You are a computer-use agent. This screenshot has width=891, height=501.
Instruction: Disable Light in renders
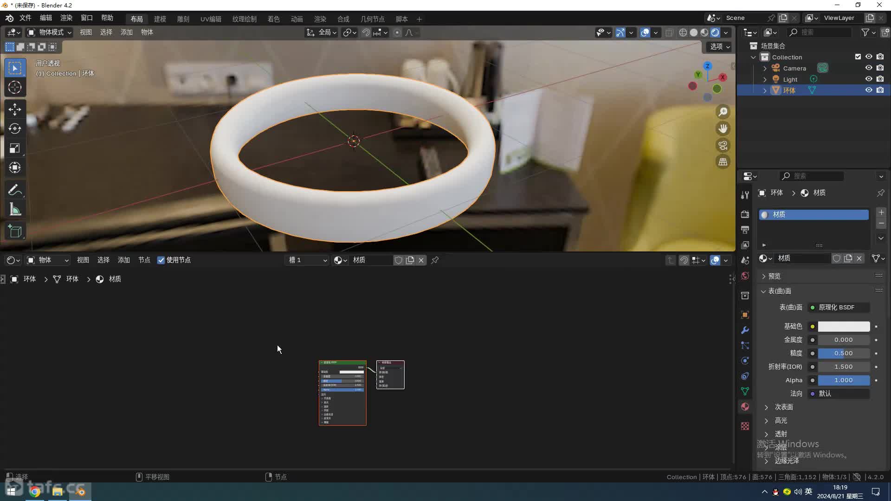click(880, 79)
